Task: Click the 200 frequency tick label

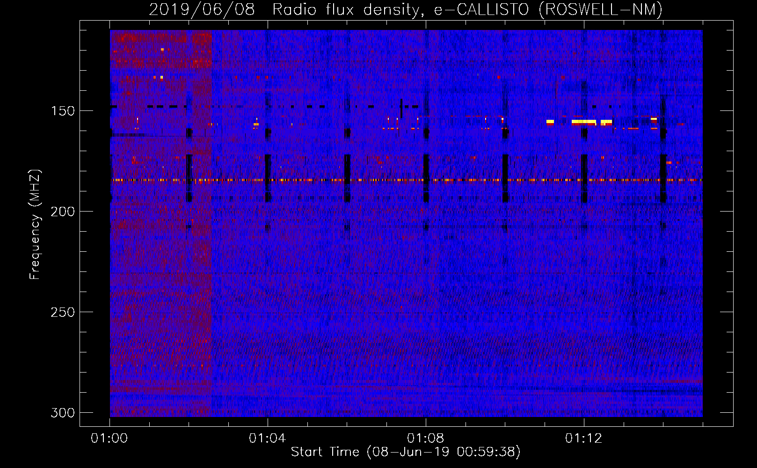Action: tap(63, 212)
